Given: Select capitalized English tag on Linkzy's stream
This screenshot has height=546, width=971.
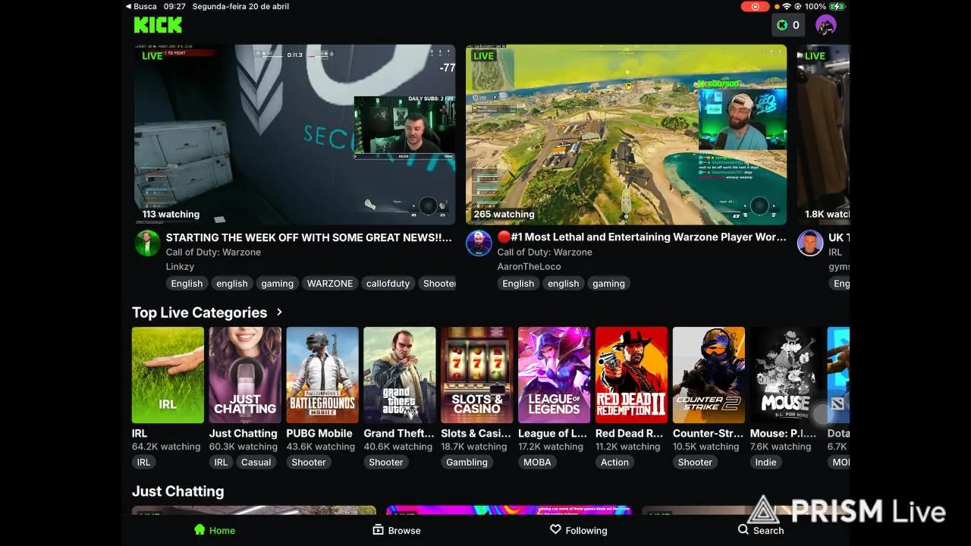Looking at the screenshot, I should pyautogui.click(x=187, y=284).
